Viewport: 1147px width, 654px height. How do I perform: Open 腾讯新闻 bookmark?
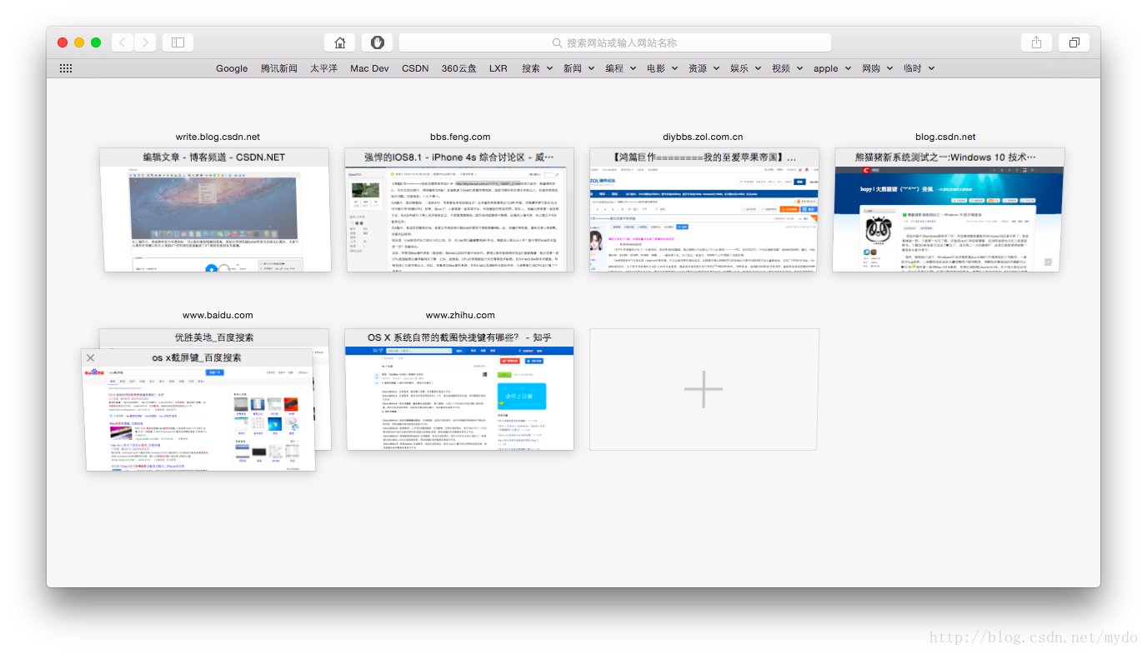[x=279, y=68]
